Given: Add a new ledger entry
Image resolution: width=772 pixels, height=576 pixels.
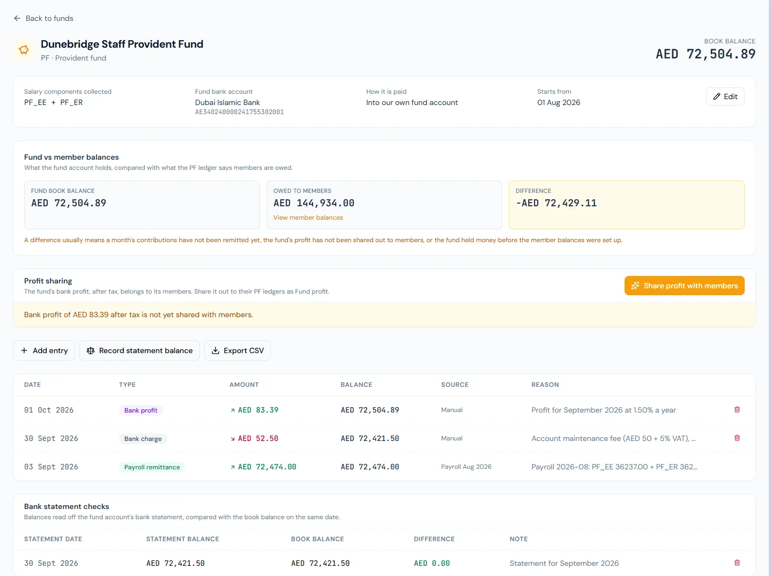Looking at the screenshot, I should pos(44,350).
